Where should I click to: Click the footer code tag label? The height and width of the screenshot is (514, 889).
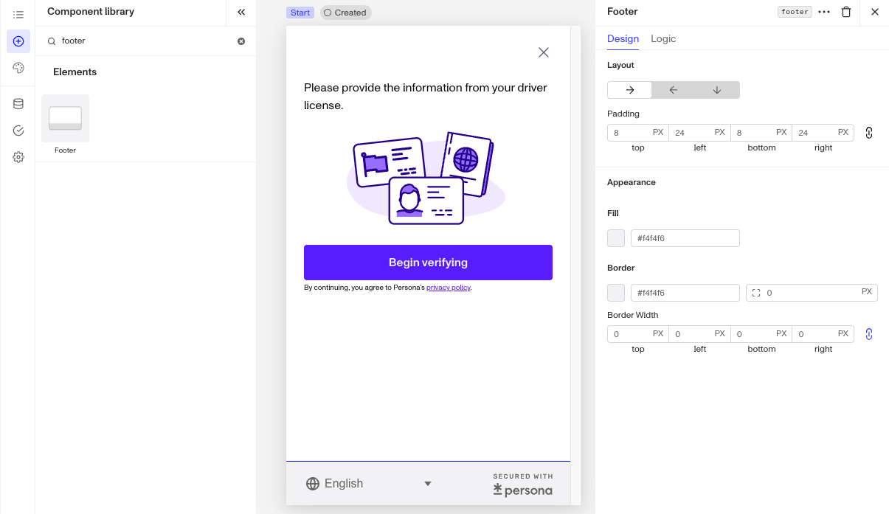pyautogui.click(x=795, y=12)
